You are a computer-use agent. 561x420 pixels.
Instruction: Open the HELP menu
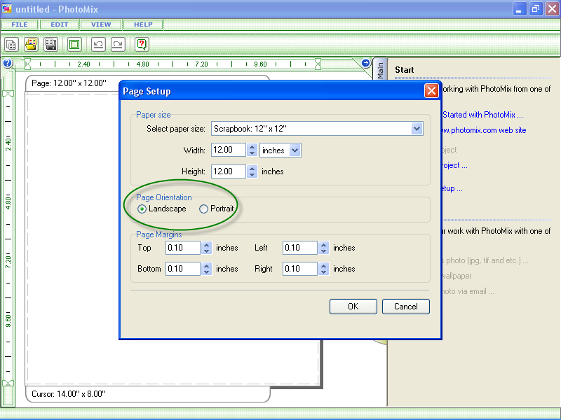pos(143,24)
